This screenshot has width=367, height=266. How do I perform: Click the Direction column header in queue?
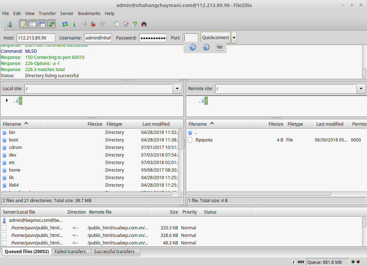click(76, 212)
